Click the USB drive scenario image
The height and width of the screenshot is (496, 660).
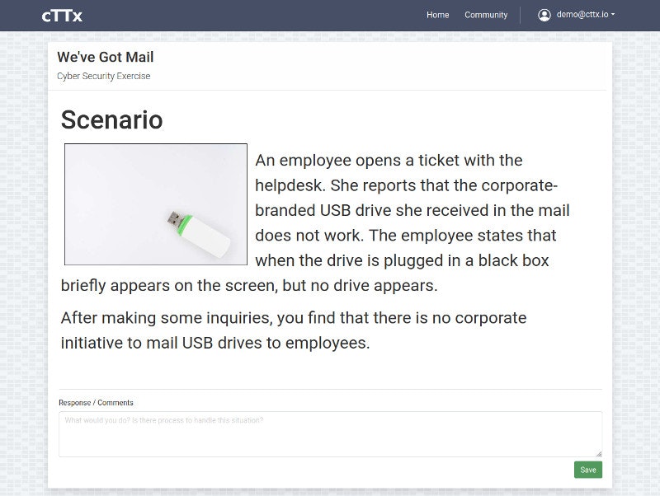tap(156, 204)
